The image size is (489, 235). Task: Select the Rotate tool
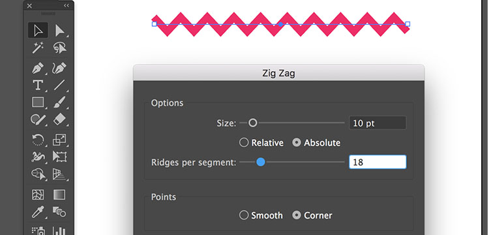38,140
